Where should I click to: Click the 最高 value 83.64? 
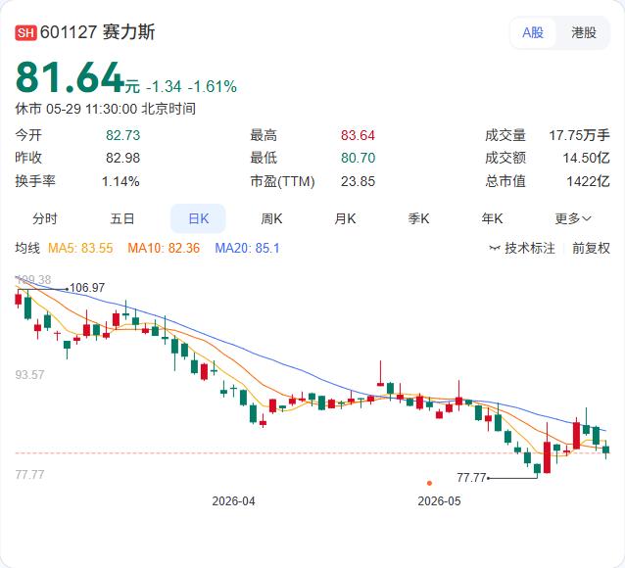358,135
